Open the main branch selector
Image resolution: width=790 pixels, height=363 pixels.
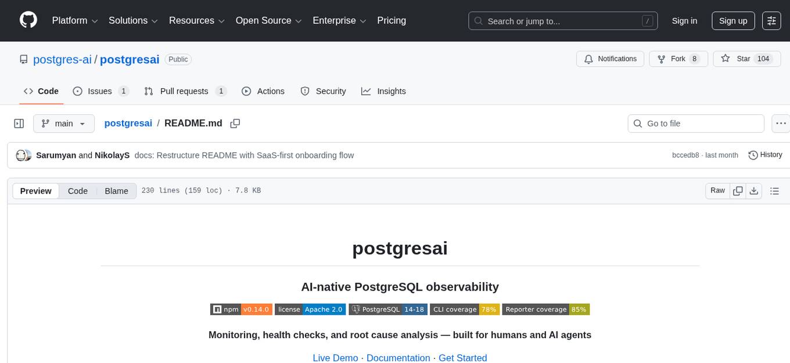click(x=64, y=123)
